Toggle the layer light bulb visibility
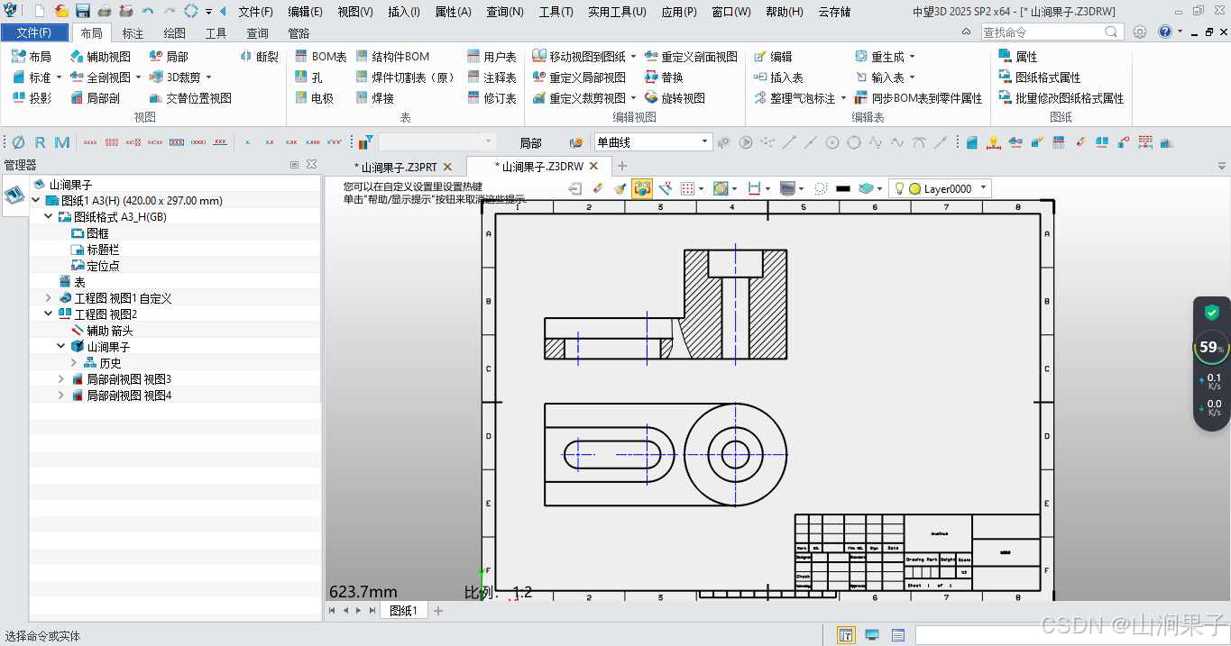The image size is (1231, 646). [x=899, y=188]
